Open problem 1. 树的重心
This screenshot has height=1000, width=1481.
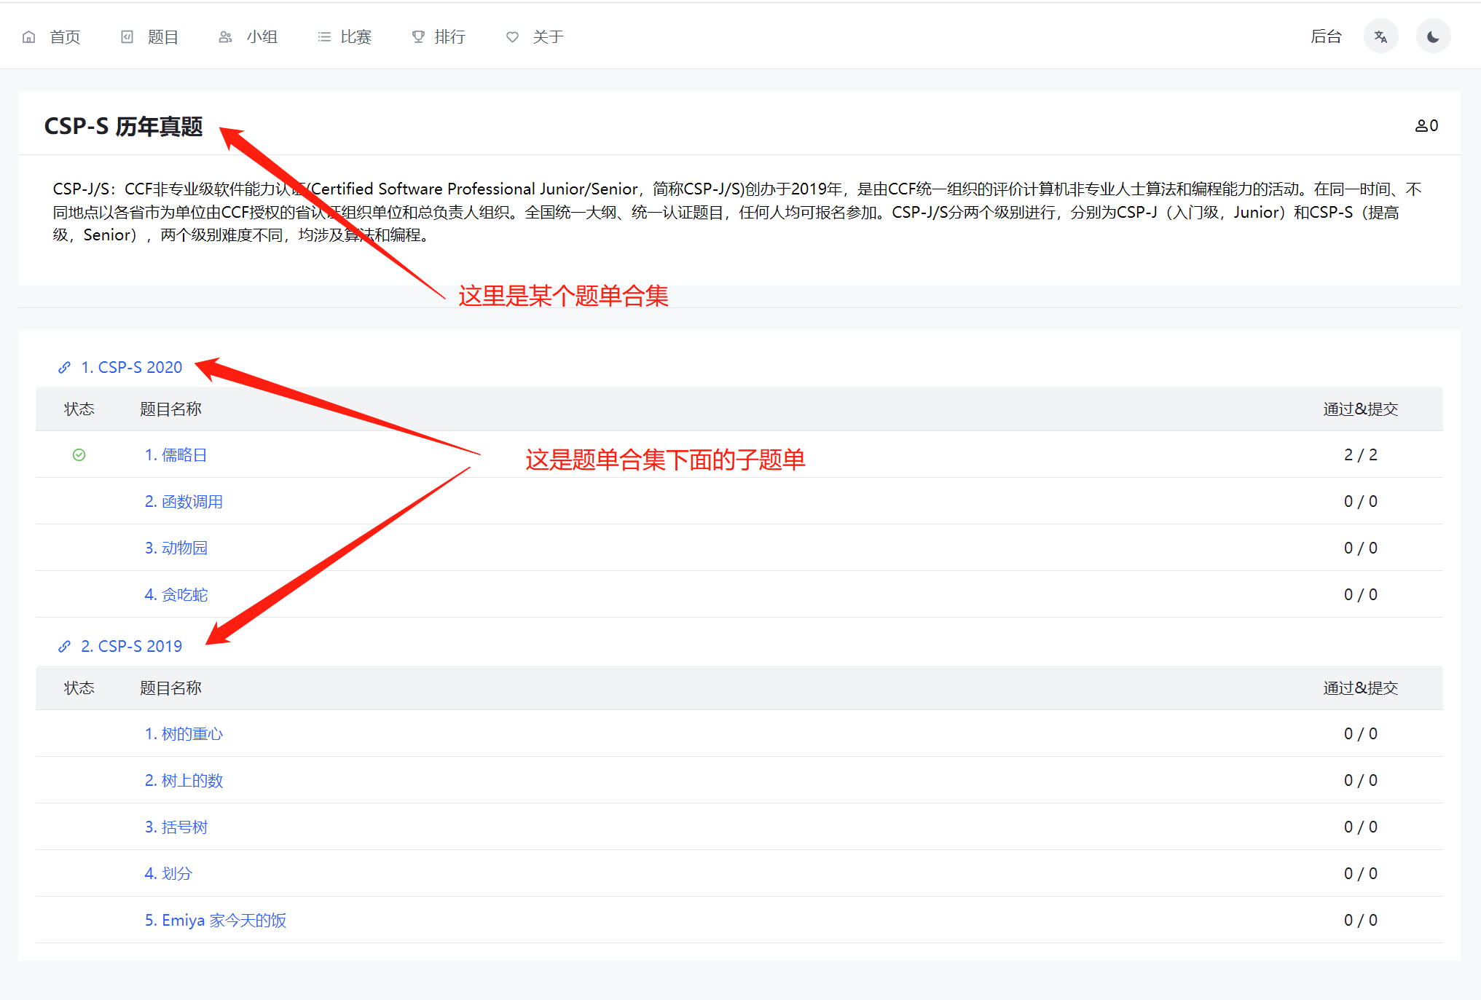(x=184, y=734)
